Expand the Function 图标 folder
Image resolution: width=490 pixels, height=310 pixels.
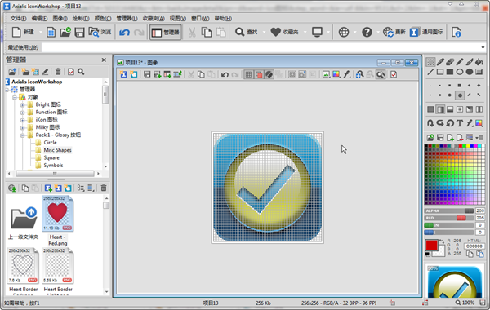coord(23,113)
